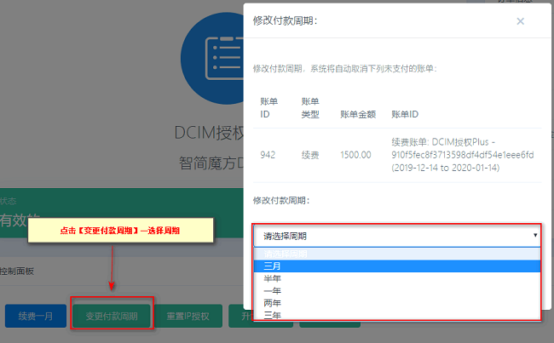This screenshot has height=343, width=554.
Task: Click the 重置IP授权 button
Action: point(188,316)
